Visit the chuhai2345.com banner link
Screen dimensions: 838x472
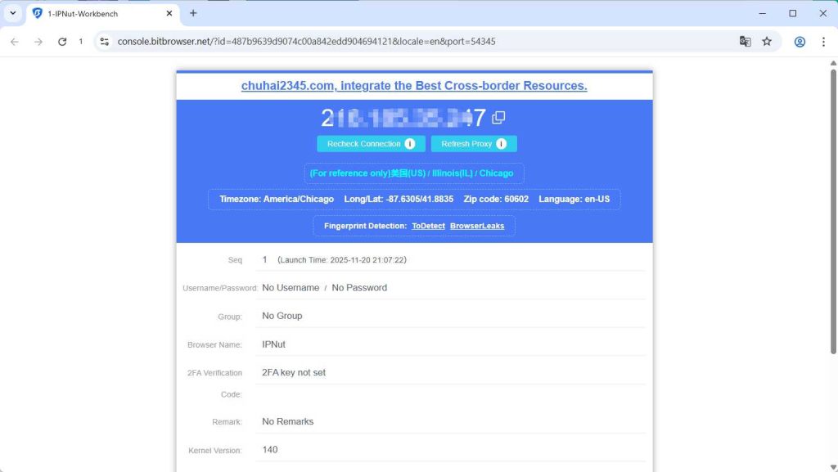tap(414, 86)
